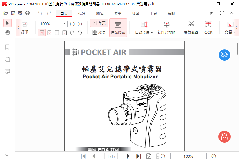Go to the next page
This screenshot has height=161, width=239.
128,156
